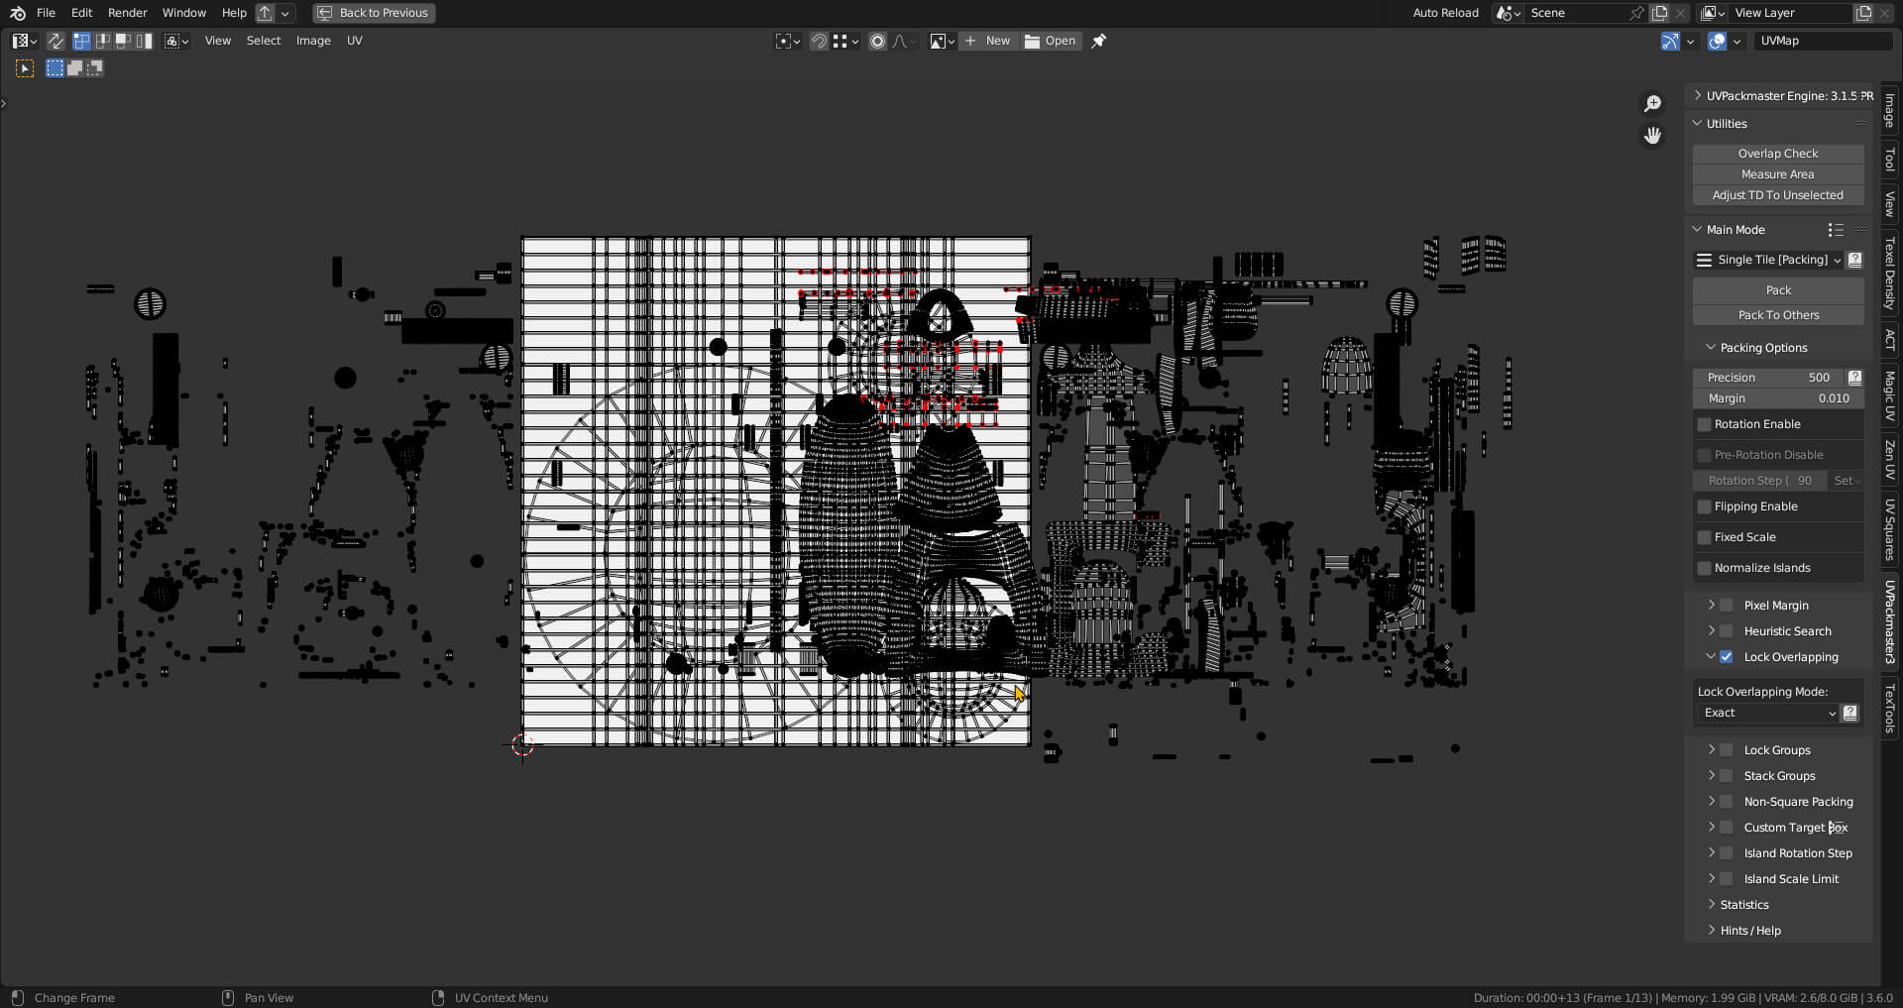Viewport: 1903px width, 1008px height.
Task: Expand the Statistics section
Action: pos(1743,905)
